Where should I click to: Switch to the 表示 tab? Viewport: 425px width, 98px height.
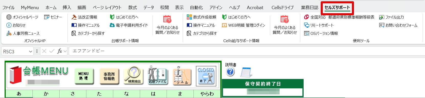[179, 8]
